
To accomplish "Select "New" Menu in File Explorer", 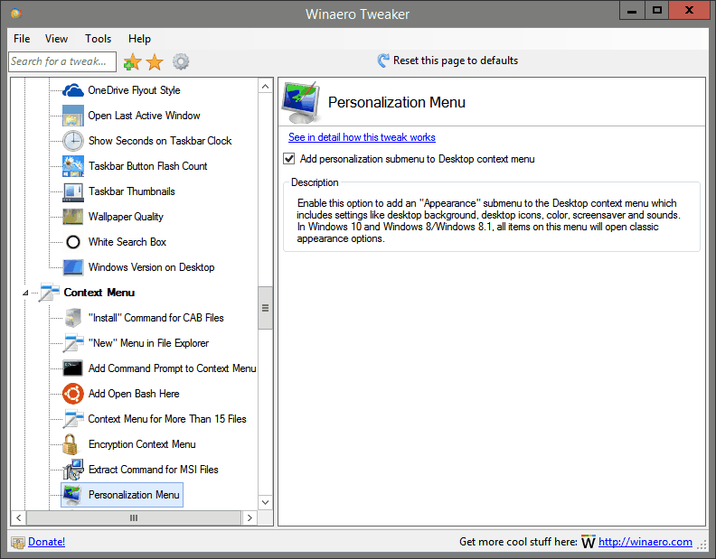I will [x=149, y=343].
